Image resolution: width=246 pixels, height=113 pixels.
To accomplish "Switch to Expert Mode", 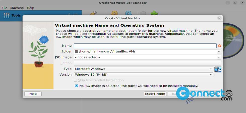I will [x=155, y=94].
